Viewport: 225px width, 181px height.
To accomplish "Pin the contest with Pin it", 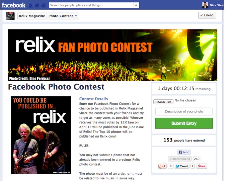I will coord(202,166).
